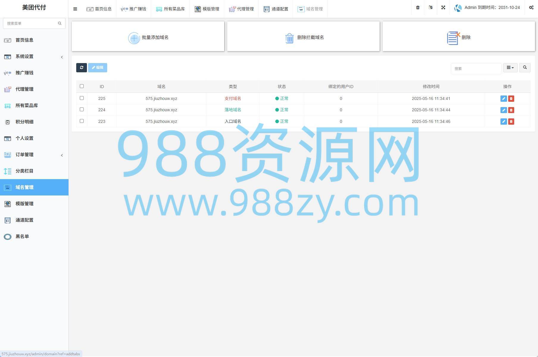The image size is (538, 357).
Task: Click the trash icon in top bar
Action: [x=418, y=8]
